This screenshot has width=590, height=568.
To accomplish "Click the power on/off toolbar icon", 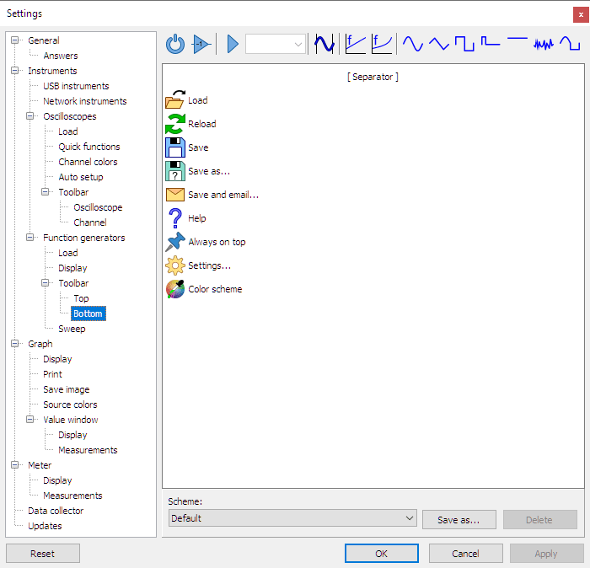I will coord(175,44).
